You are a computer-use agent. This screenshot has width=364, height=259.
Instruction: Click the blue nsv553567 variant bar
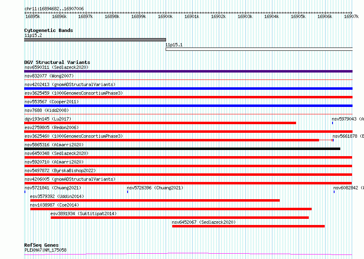click(x=188, y=106)
